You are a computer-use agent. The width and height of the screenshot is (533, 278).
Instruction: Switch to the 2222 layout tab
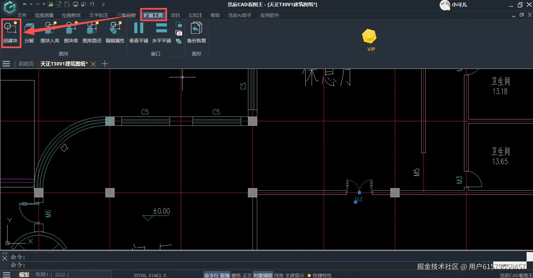[x=60, y=275]
